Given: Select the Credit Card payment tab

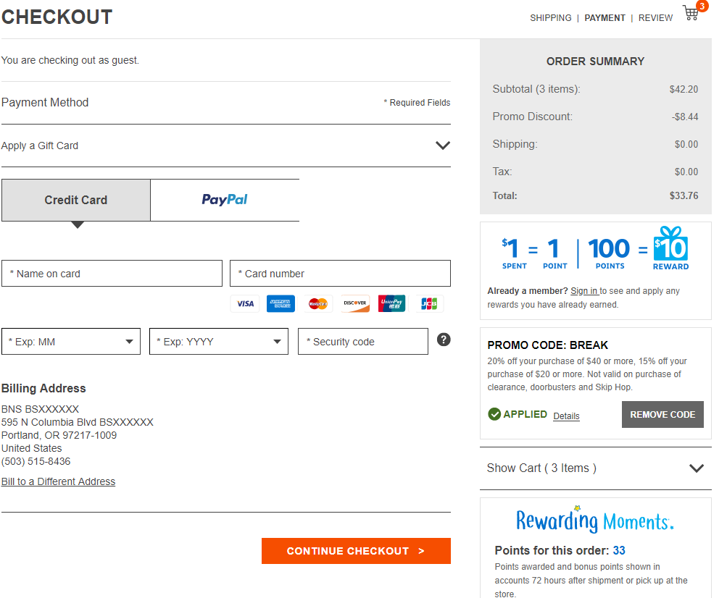Looking at the screenshot, I should click(76, 201).
